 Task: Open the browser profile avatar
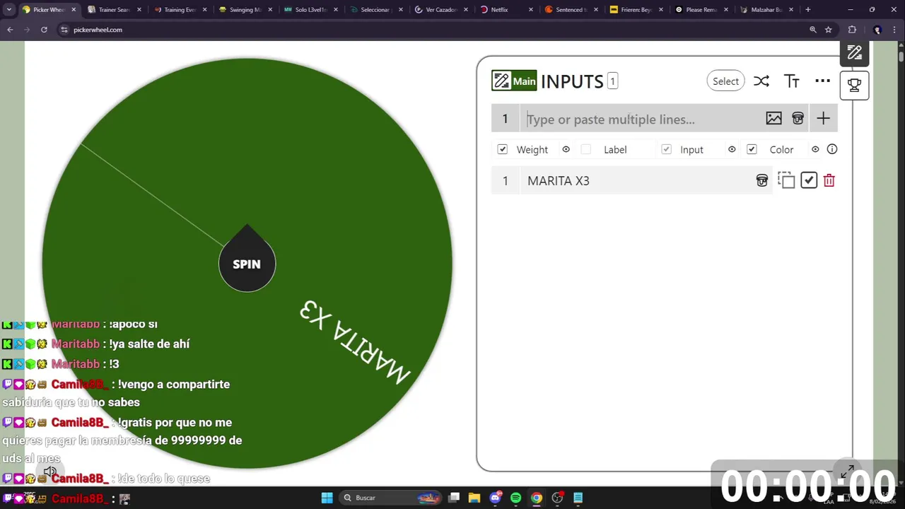[877, 30]
